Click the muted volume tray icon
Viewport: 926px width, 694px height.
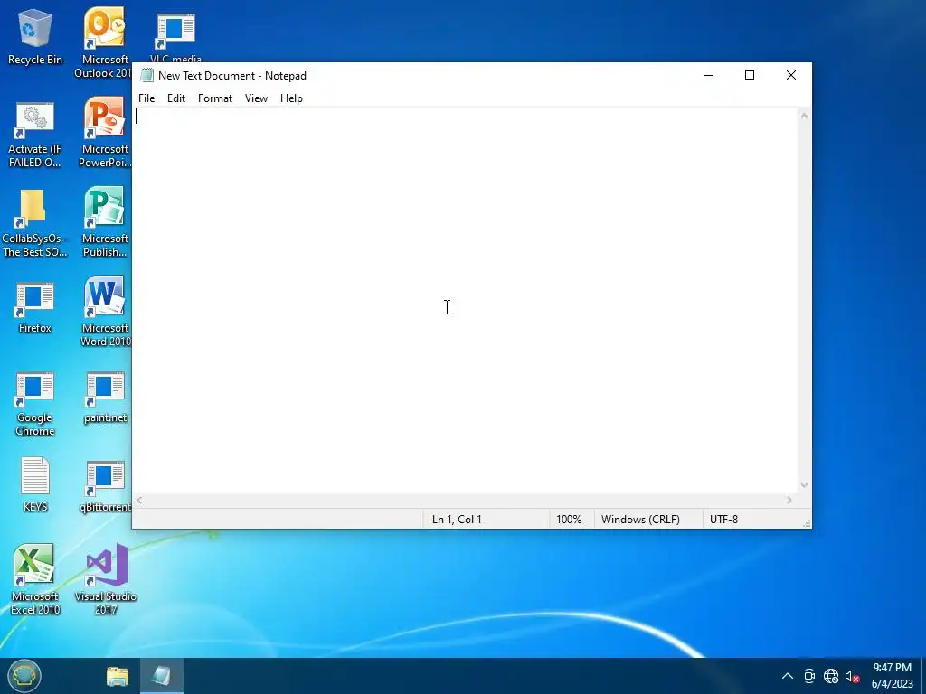point(852,676)
